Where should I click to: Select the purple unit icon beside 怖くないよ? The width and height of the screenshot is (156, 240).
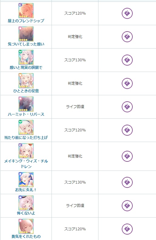click(127, 205)
